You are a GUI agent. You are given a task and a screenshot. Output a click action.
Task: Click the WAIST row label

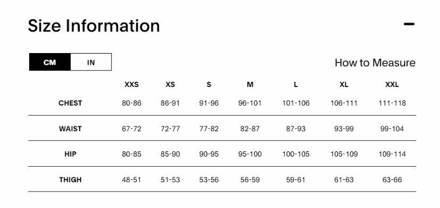[70, 128]
